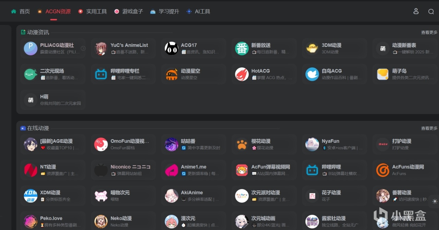Open 哔哩哔哩专栏 TV icon
The image size is (439, 230).
[x=101, y=74]
